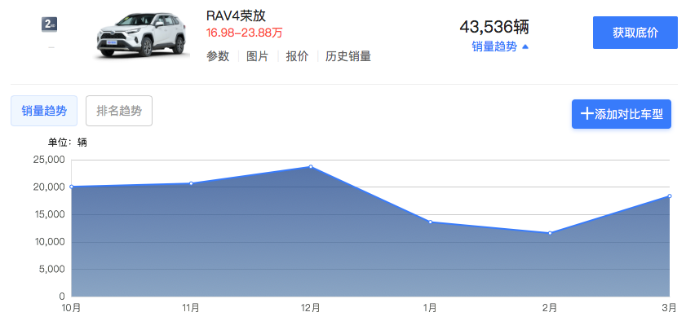Open the 图片 link
686x321 pixels.
pos(257,56)
